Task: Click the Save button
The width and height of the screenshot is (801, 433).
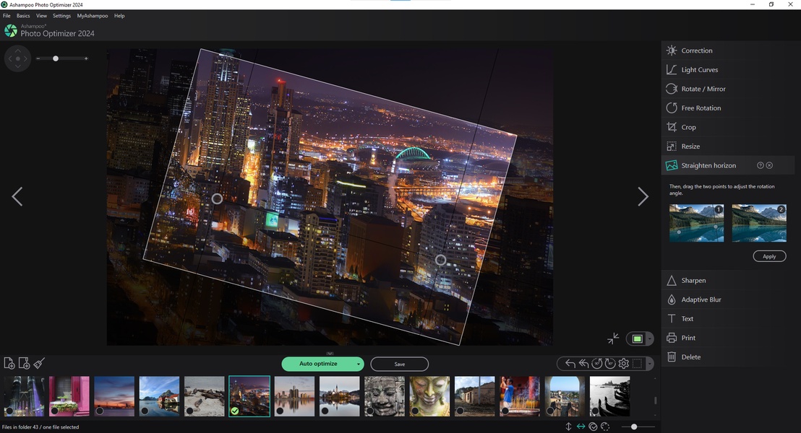Action: click(399, 364)
